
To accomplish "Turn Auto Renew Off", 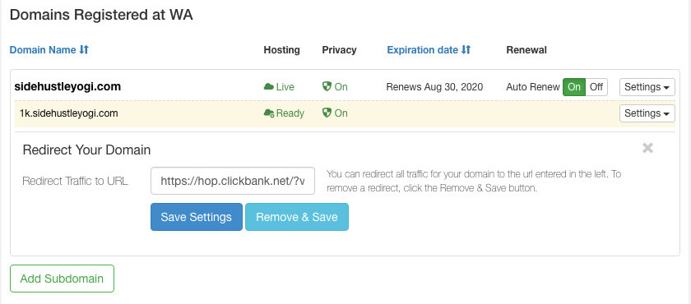I will [596, 87].
